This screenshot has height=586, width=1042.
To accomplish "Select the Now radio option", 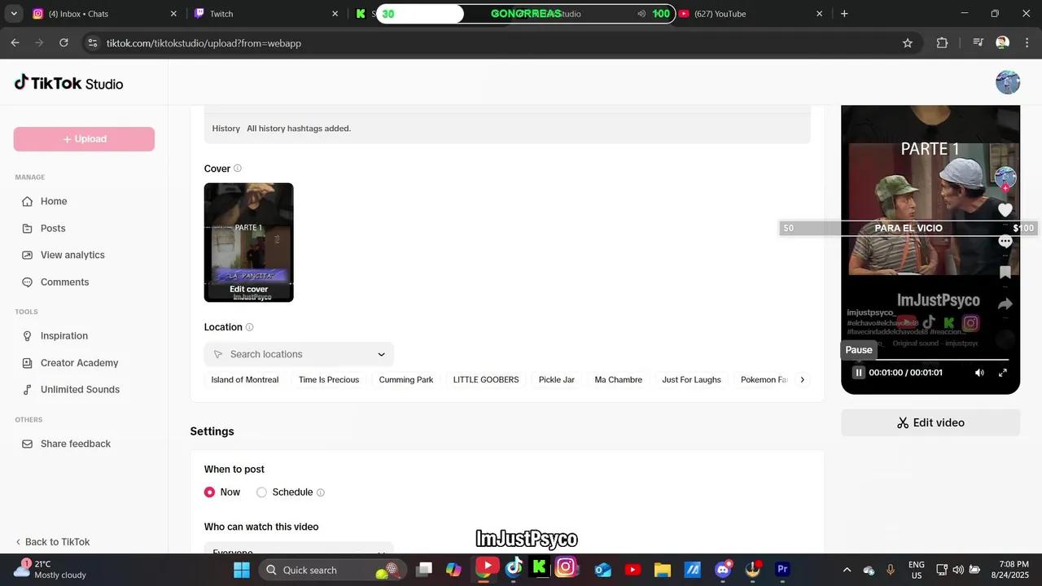I will 209,492.
